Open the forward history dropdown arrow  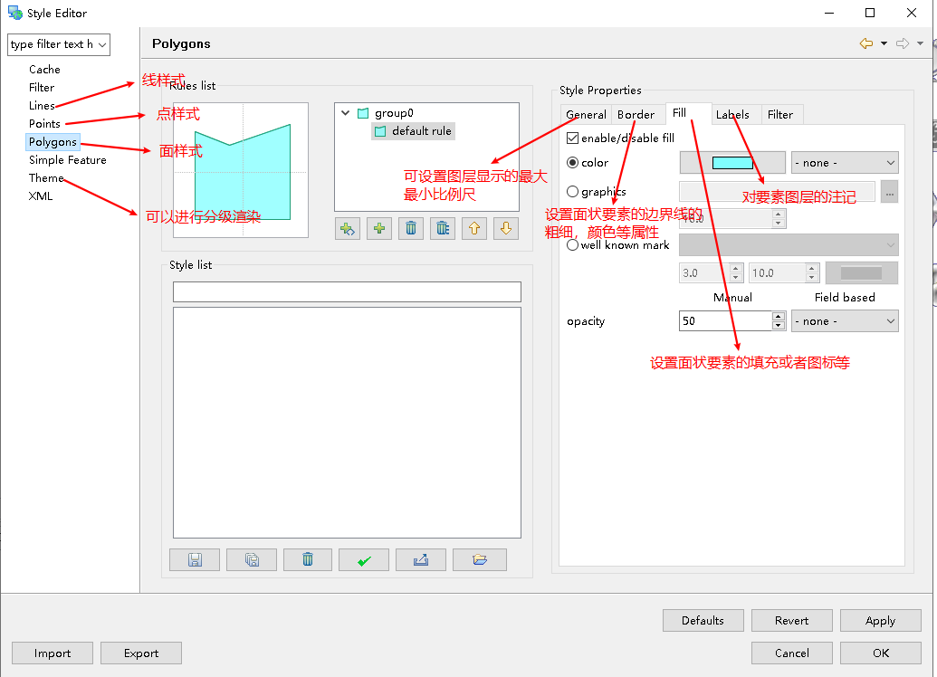[921, 43]
